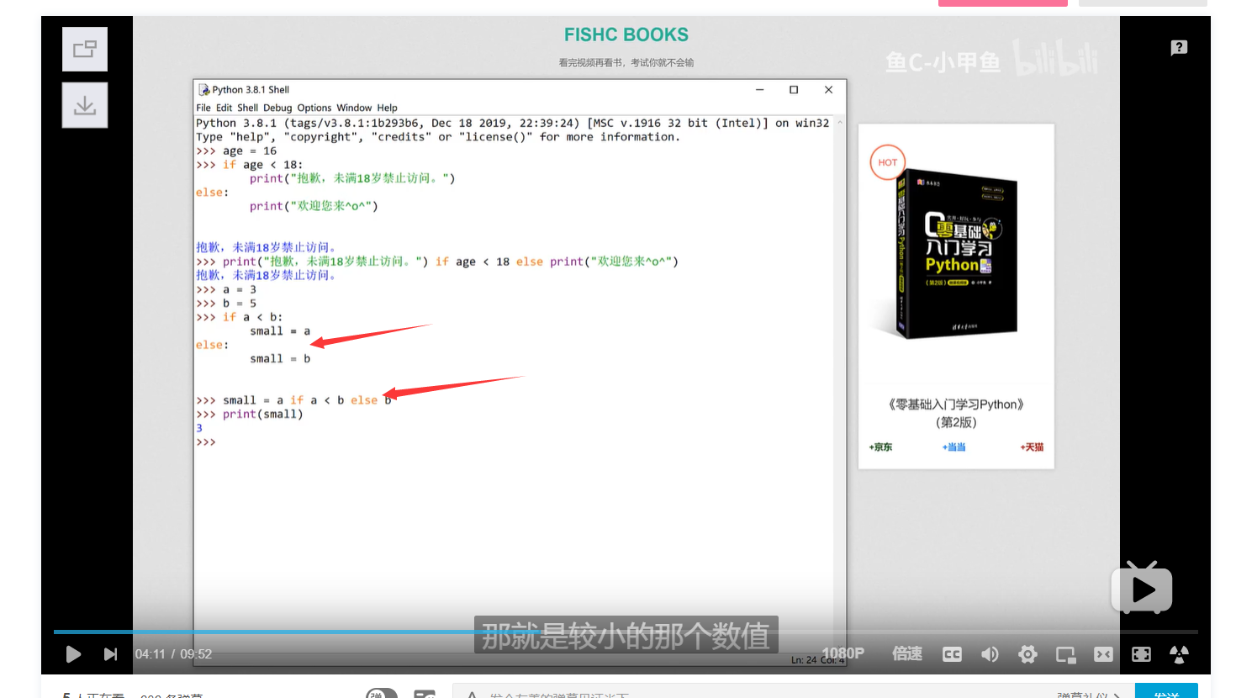Click the 'print(small)' code line
Viewport: 1236px width, 698px height.
(263, 415)
